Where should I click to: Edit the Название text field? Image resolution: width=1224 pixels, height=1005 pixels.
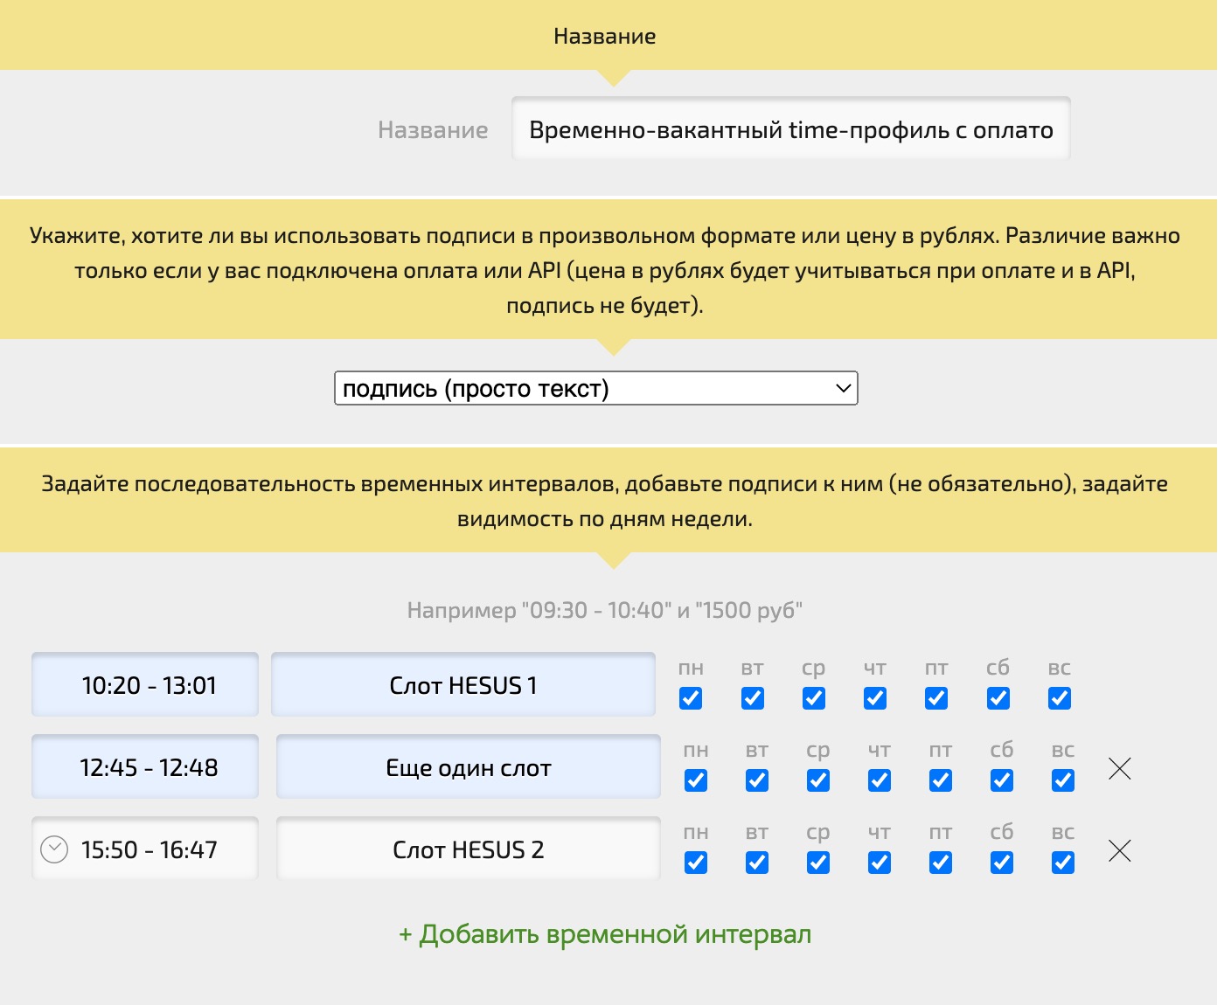click(791, 129)
